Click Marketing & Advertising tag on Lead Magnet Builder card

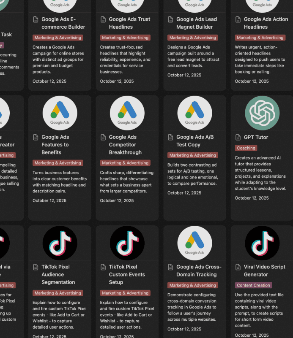[193, 38]
